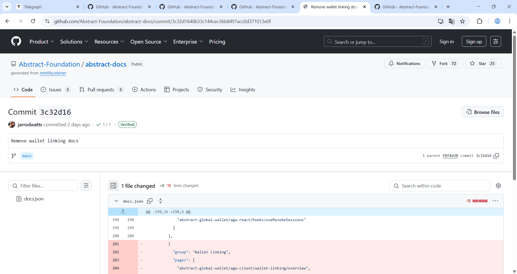Open the Code tab
Viewport: 517px width, 274px height.
23,90
